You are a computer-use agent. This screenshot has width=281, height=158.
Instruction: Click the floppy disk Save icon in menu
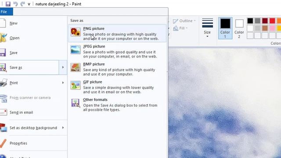(x=3, y=53)
